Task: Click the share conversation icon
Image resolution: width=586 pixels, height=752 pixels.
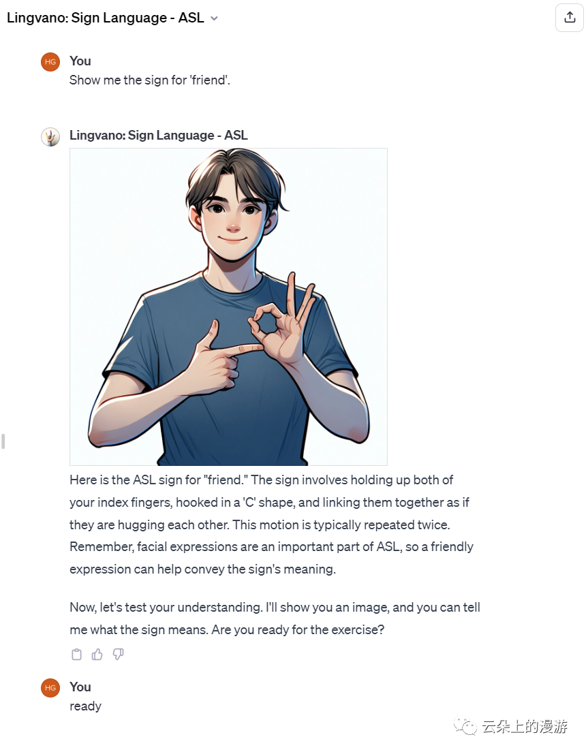Action: pos(569,18)
